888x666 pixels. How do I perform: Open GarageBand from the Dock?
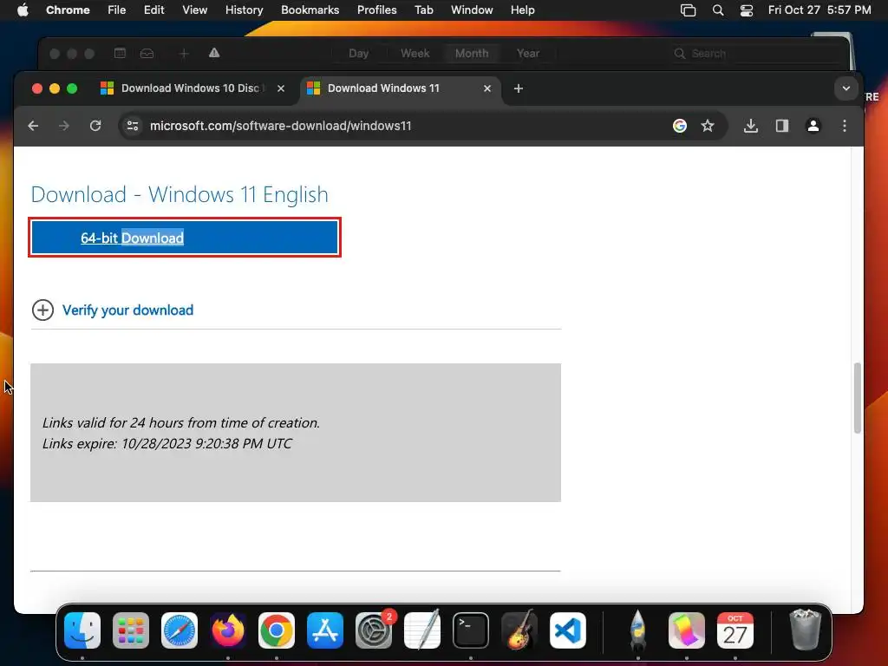click(x=519, y=630)
